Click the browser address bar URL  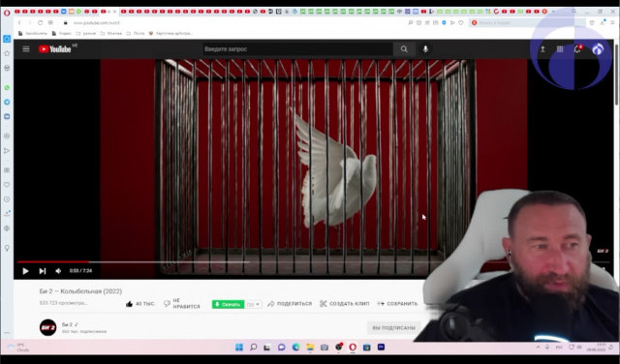click(97, 23)
